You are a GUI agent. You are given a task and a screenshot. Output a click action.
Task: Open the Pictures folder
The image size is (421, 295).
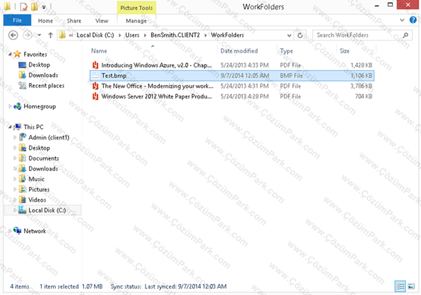39,190
